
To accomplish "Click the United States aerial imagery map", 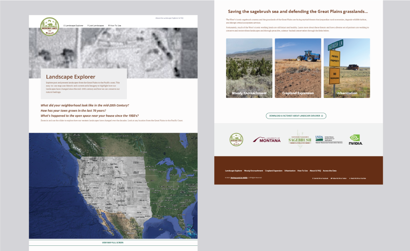I will tap(113, 186).
